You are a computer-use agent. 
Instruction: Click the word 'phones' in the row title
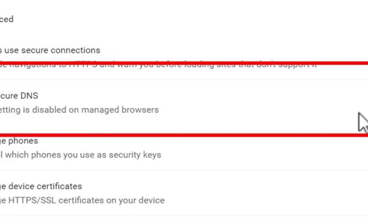(x=23, y=141)
